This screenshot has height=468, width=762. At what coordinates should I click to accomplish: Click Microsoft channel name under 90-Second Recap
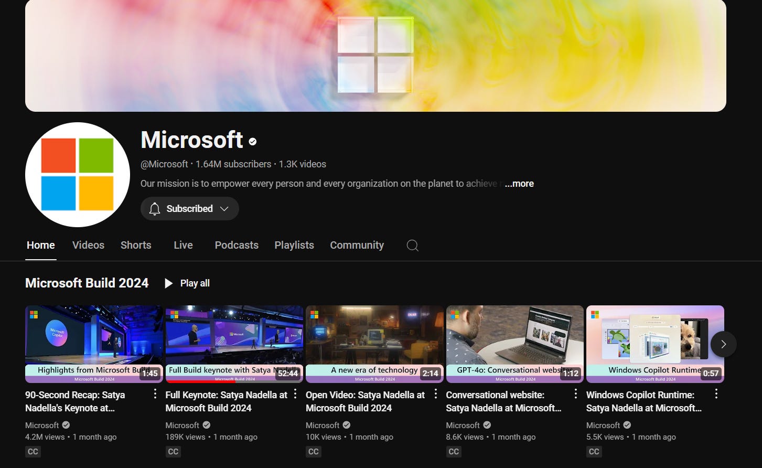(x=42, y=426)
